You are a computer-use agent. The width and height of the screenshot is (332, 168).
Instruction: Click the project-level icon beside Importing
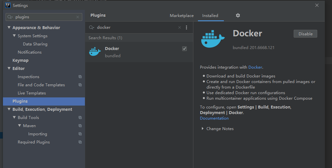click(x=80, y=134)
